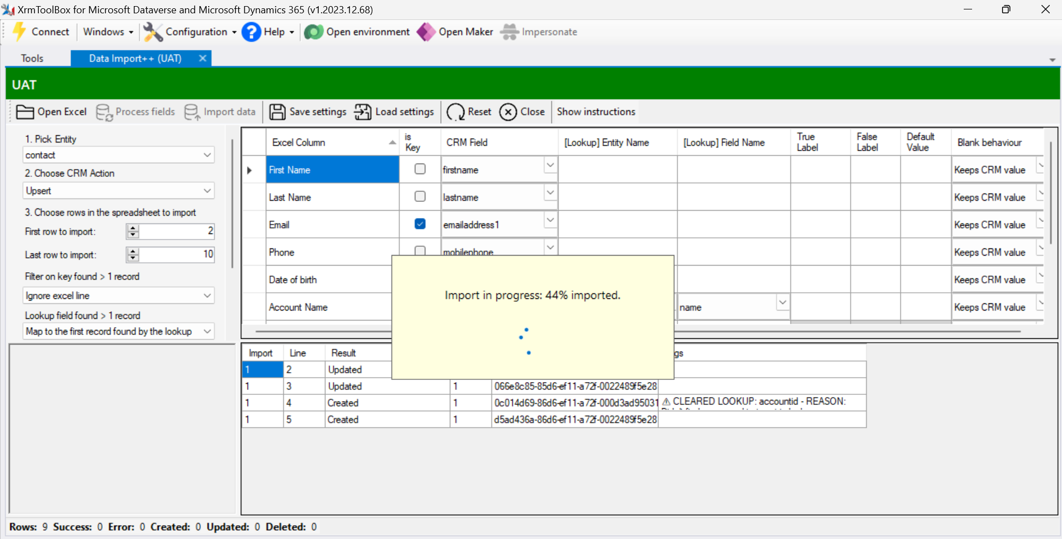
Task: Select the Save settings disk icon
Action: click(x=278, y=111)
